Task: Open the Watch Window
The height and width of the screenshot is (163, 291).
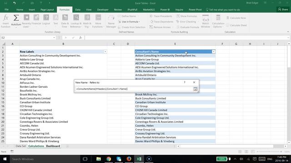Action: pyautogui.click(x=206, y=21)
